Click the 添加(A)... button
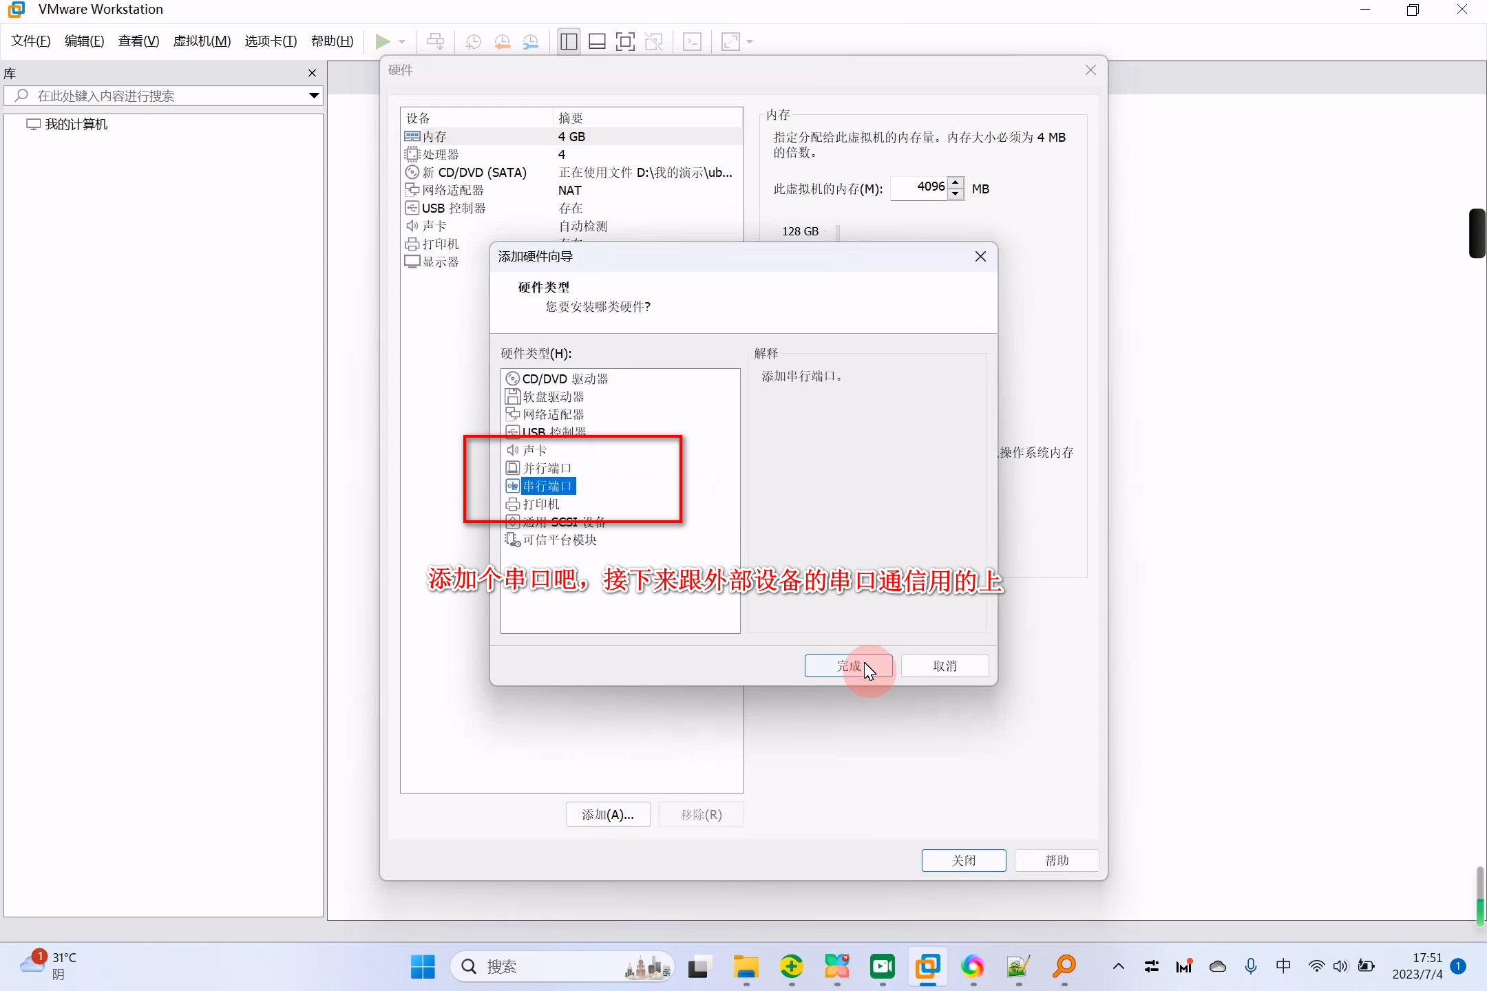The width and height of the screenshot is (1487, 991). (x=608, y=815)
